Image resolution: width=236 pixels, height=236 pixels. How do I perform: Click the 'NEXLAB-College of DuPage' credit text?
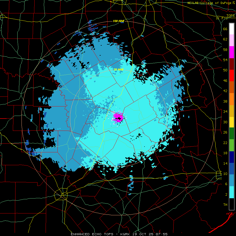click(x=209, y=3)
